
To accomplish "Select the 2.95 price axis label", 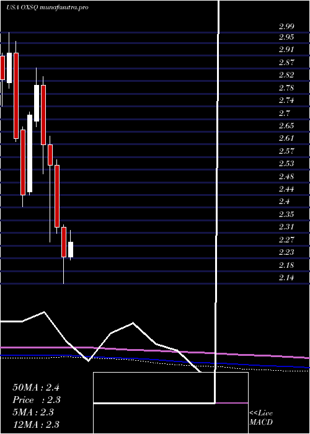I will [x=286, y=37].
